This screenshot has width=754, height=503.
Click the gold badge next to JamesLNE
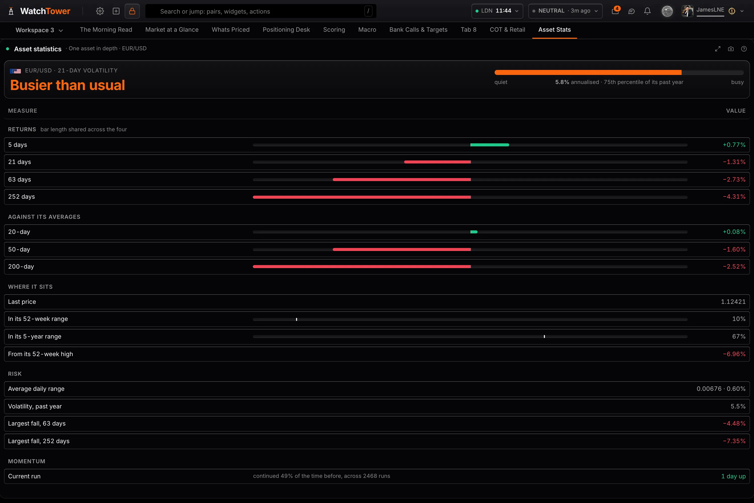pyautogui.click(x=732, y=11)
